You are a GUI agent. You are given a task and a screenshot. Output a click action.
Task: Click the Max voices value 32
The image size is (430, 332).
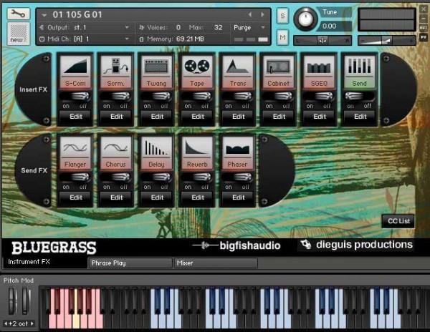(x=219, y=27)
